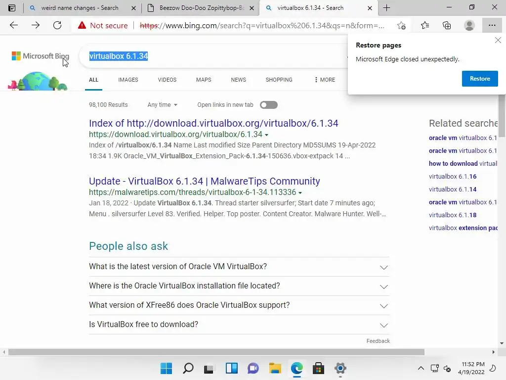
Task: Add this page to favorites star icon
Action: pos(401,25)
